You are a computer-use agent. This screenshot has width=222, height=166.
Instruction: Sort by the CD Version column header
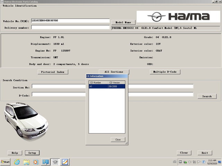coord(117,83)
